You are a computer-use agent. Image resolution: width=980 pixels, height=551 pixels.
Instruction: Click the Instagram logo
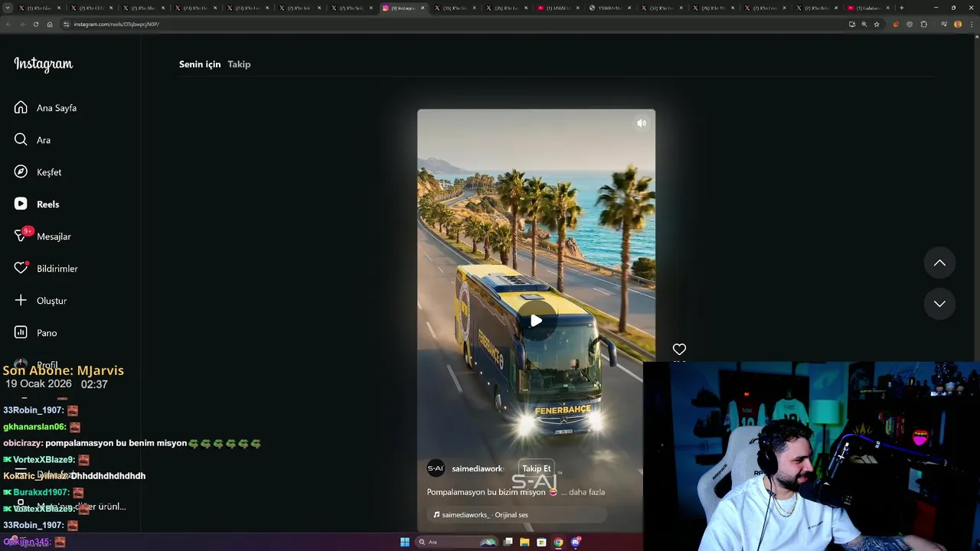(44, 64)
